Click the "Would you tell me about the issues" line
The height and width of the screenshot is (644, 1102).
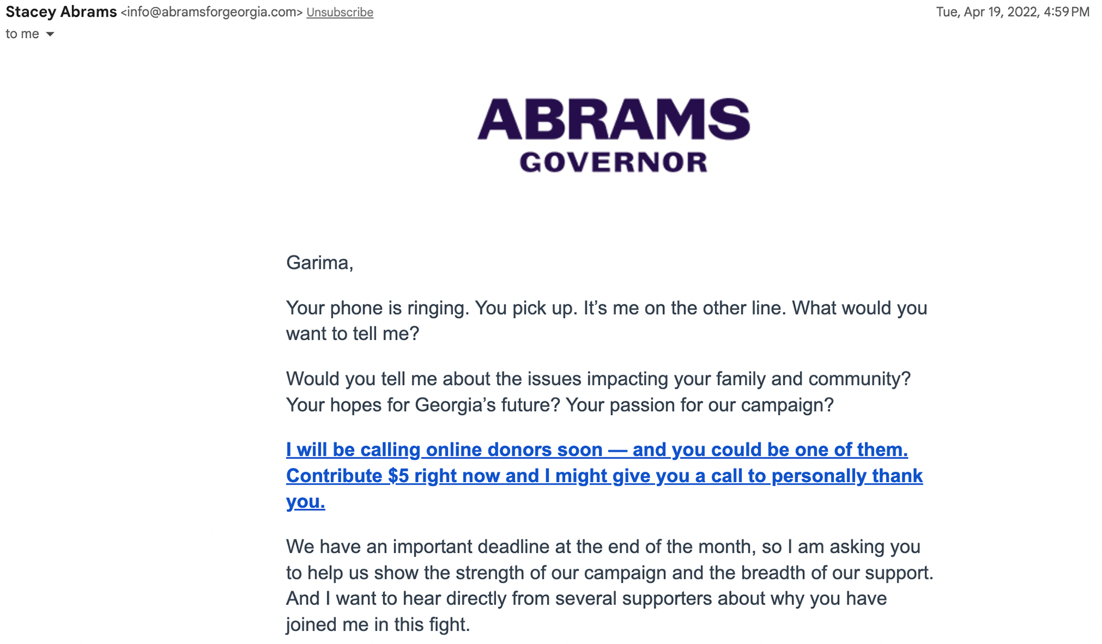[x=598, y=379]
